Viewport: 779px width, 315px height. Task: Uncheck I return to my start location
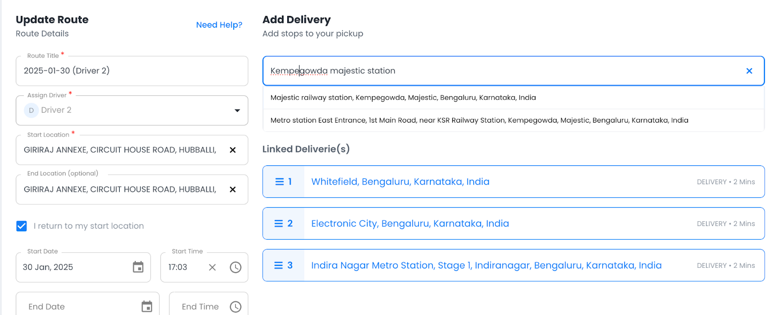tap(21, 226)
